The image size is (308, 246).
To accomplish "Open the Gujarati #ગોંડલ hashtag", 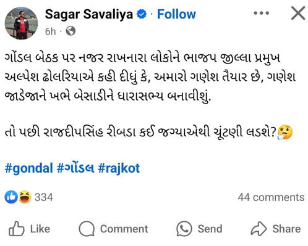I will point(75,168).
